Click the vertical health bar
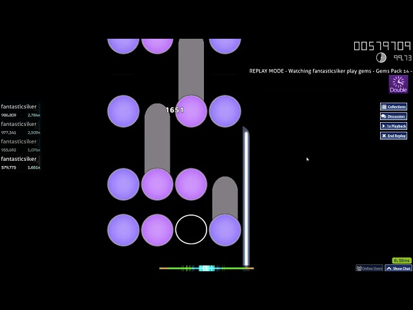413x310 pixels. coord(246,197)
